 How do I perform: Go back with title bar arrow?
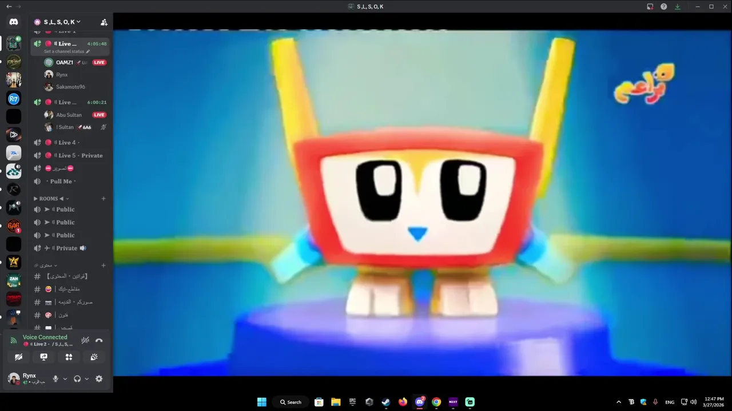pyautogui.click(x=9, y=6)
